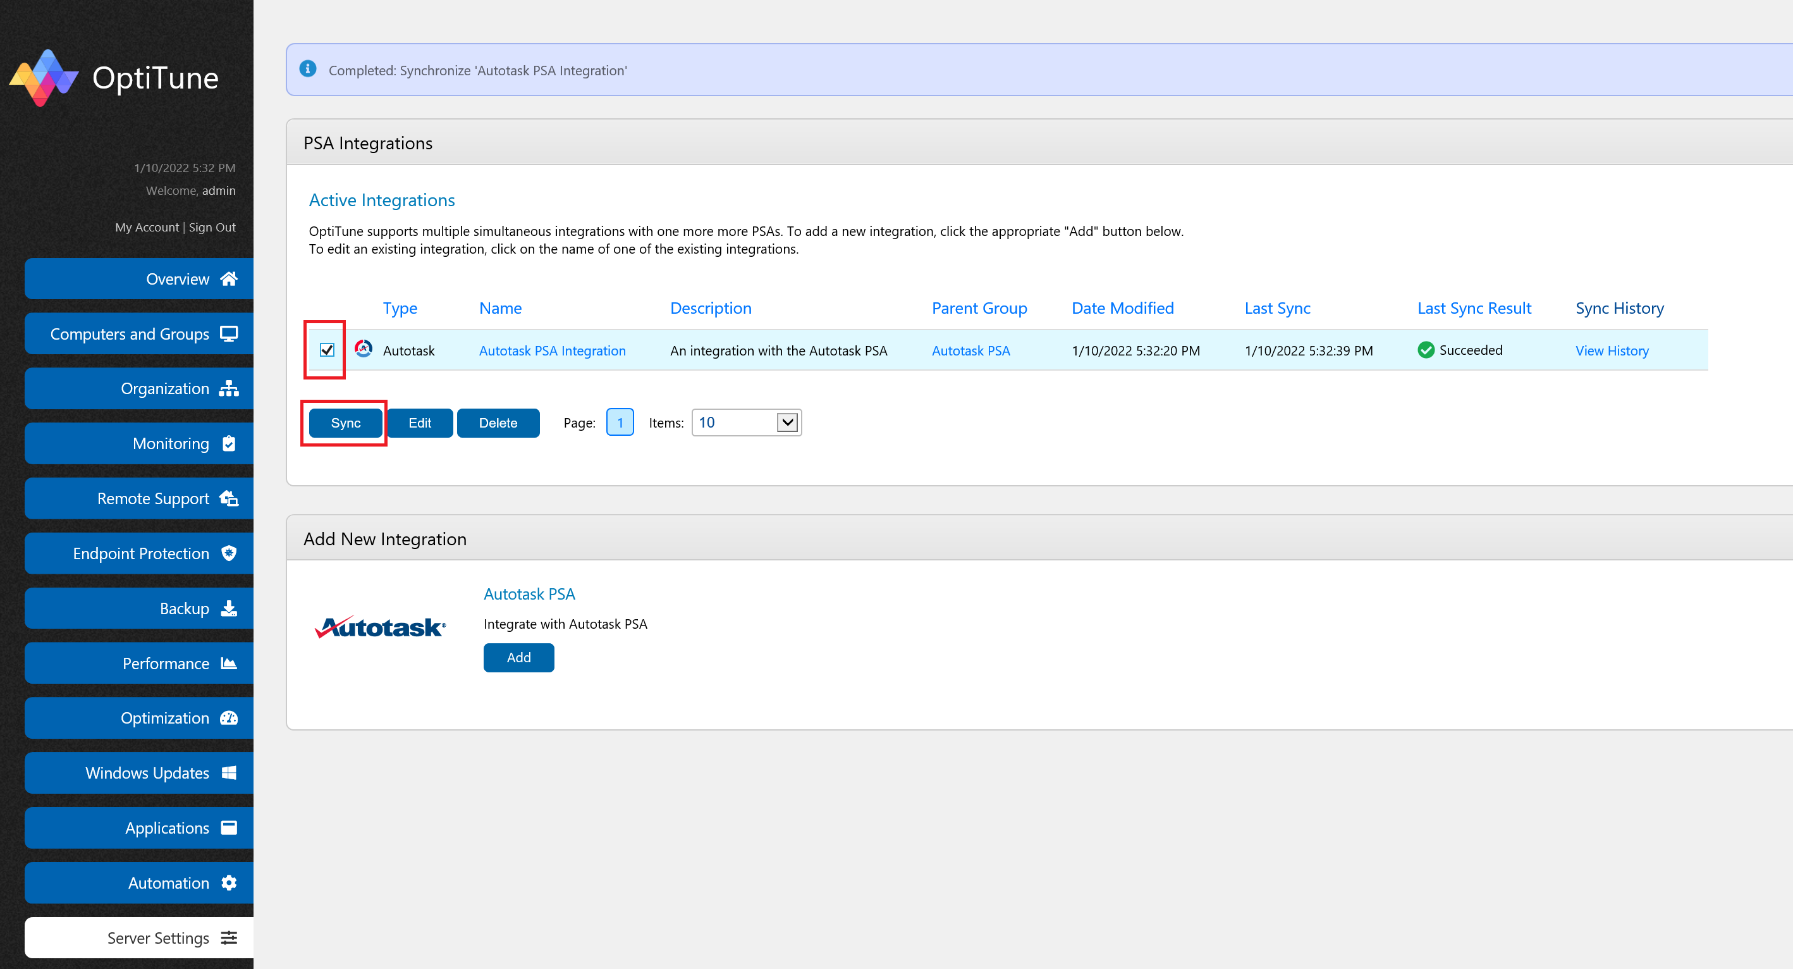The width and height of the screenshot is (1793, 969).
Task: Go to page 1
Action: [620, 423]
